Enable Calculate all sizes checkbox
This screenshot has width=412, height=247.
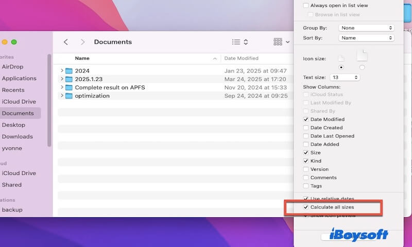point(306,207)
